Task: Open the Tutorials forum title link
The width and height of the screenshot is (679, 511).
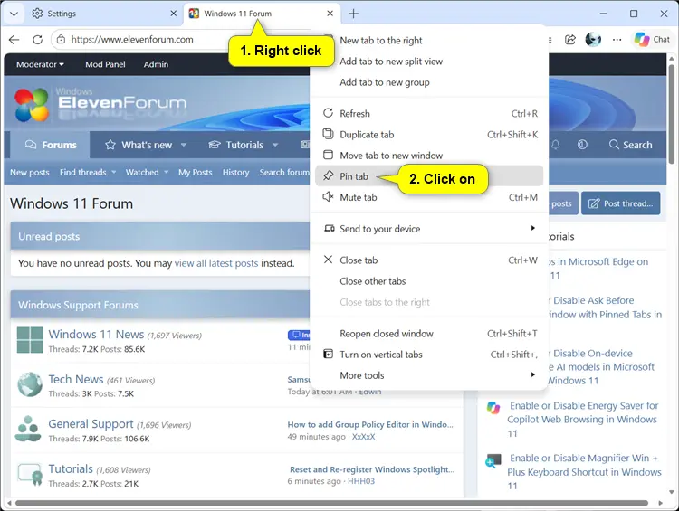Action: point(71,468)
